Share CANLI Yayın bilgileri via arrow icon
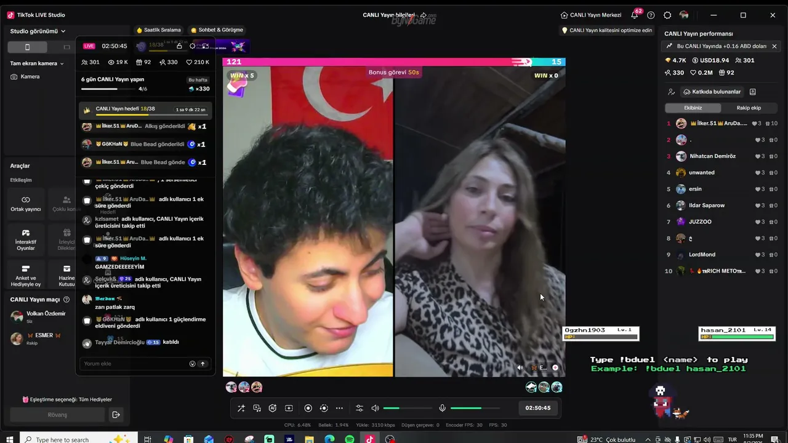The width and height of the screenshot is (788, 443). point(423,15)
